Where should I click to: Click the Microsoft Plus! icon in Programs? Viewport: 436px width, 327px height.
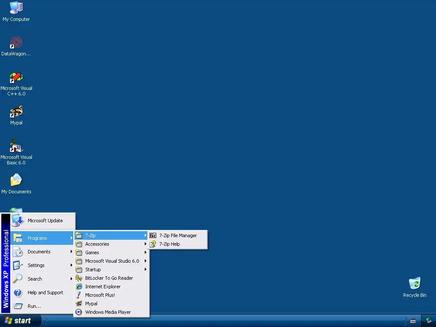point(79,295)
